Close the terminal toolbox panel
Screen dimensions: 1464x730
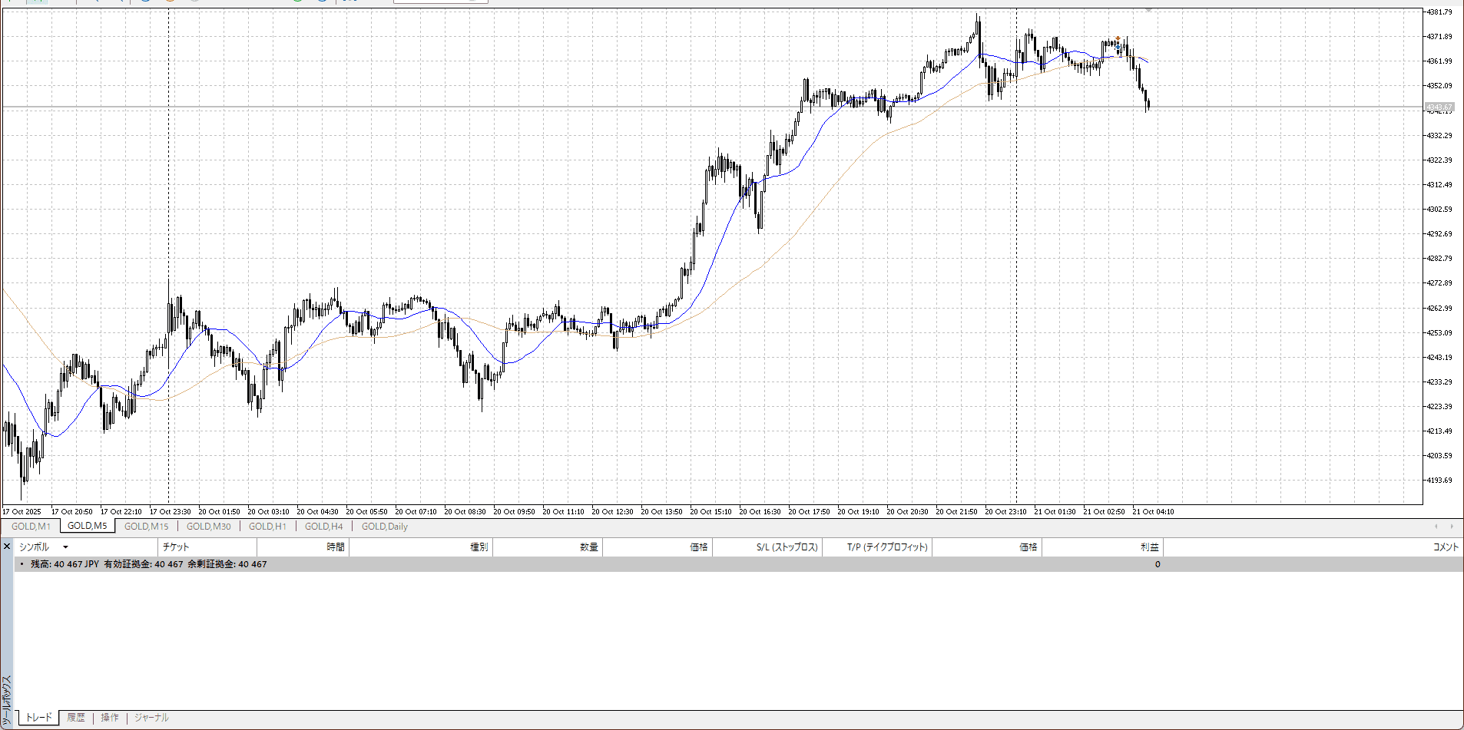click(7, 547)
